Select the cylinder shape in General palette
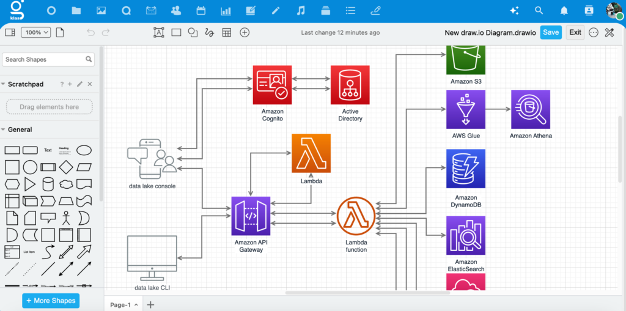The height and width of the screenshot is (311, 626). point(48,184)
